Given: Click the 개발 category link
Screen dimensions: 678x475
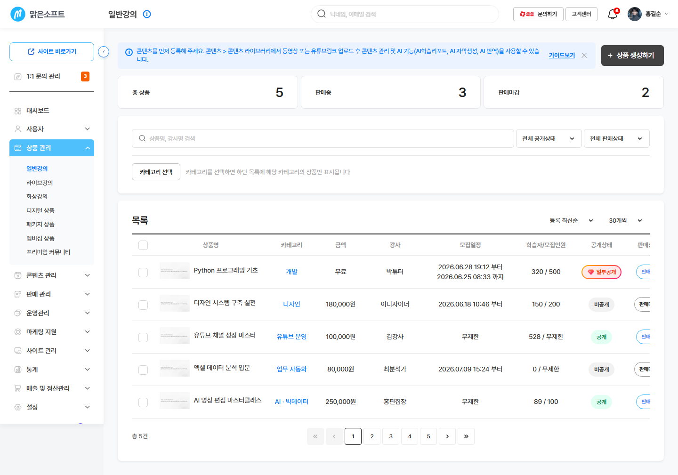Looking at the screenshot, I should tap(291, 272).
